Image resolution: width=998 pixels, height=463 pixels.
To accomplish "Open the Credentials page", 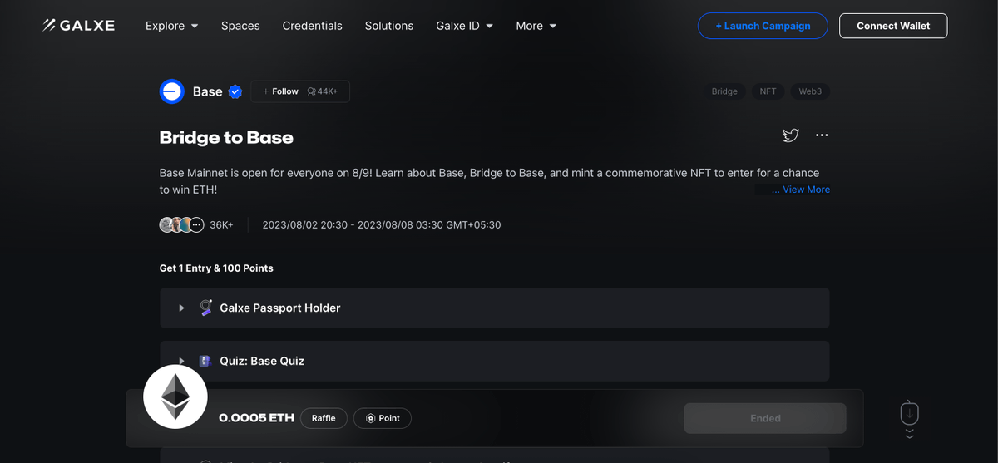I will [x=312, y=26].
